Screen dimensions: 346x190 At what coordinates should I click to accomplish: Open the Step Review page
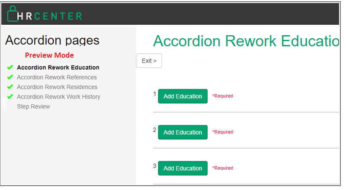(33, 106)
